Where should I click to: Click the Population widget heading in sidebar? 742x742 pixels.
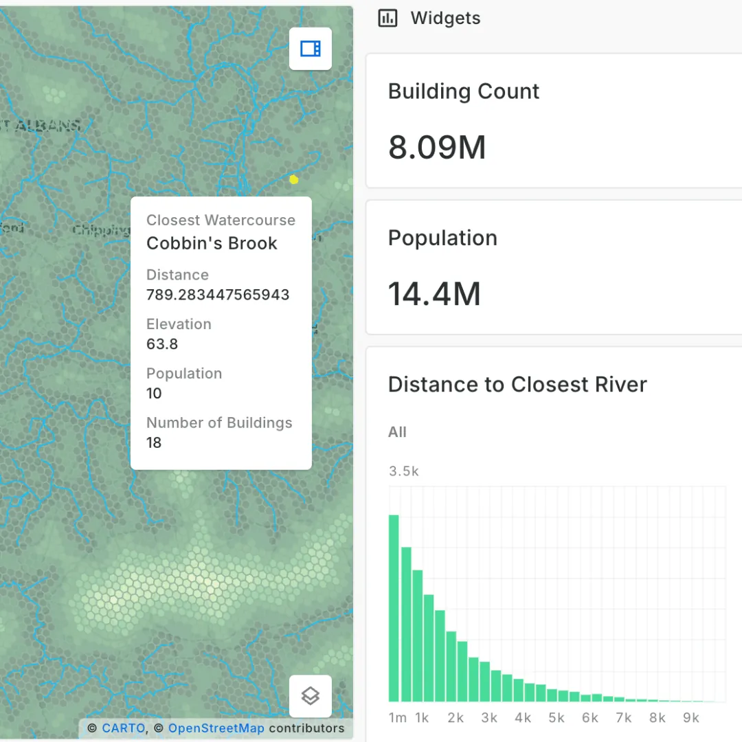click(x=442, y=238)
